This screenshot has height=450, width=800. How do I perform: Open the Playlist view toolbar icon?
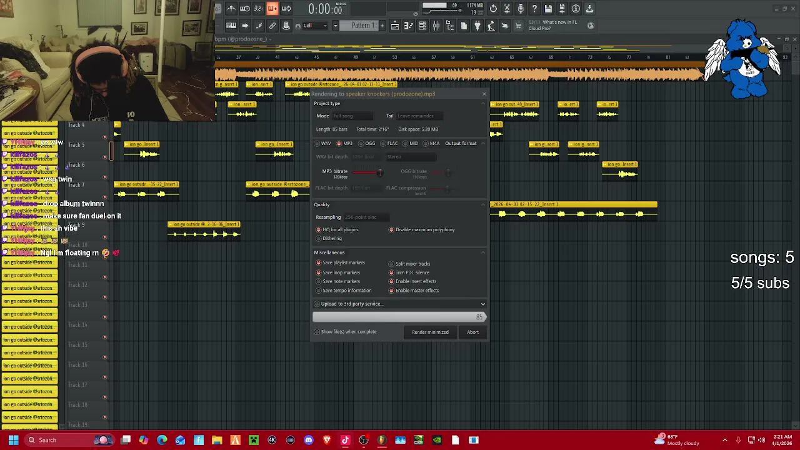pos(394,26)
